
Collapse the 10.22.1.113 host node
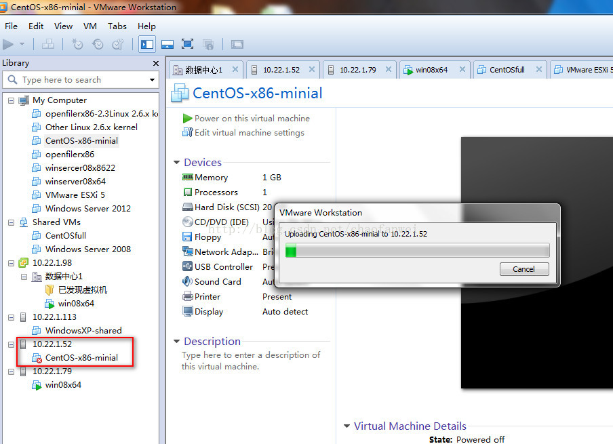tap(12, 317)
